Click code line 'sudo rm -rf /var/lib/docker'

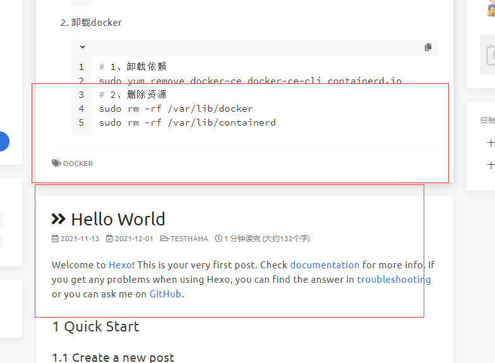tap(176, 109)
